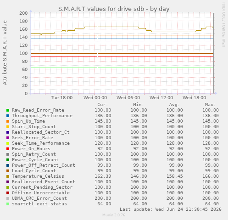Viewport: 228px width, 220px height.
Task: Click the UDMA_CRC_Error_Count legend swatch
Action: [x=8, y=198]
